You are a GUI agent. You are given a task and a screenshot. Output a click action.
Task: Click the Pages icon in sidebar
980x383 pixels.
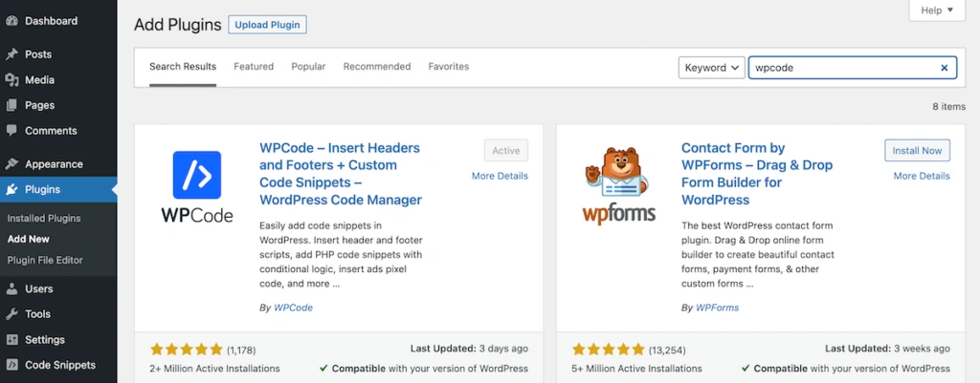11,105
